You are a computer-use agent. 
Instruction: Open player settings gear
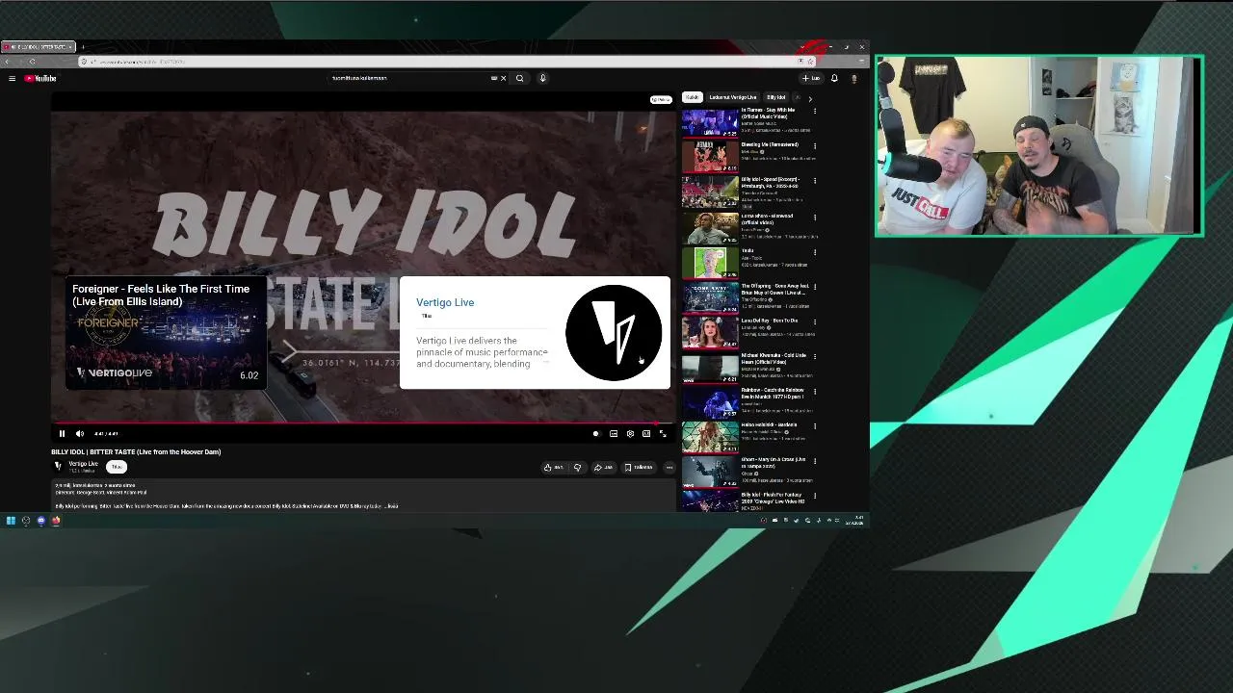[x=630, y=433]
